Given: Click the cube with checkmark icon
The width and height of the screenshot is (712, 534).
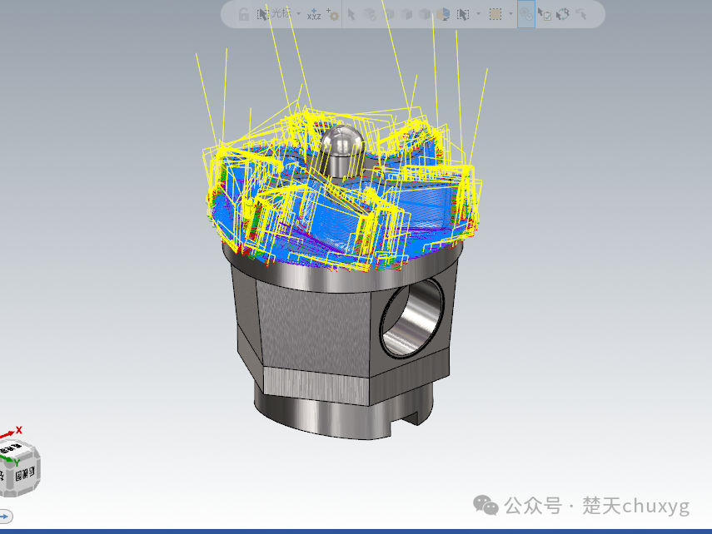Looking at the screenshot, I should point(370,14).
